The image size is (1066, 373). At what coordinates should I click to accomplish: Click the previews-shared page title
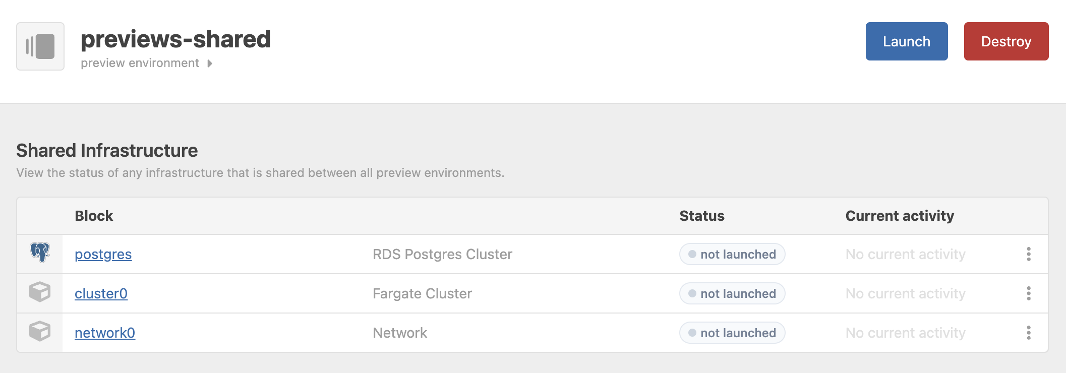[175, 39]
